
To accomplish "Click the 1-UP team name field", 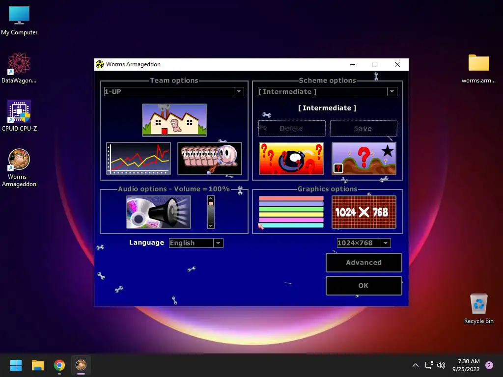I will click(169, 91).
